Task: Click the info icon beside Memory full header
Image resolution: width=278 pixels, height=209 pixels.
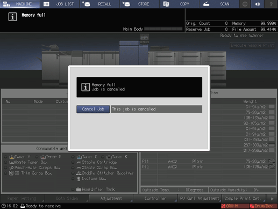Action: [12, 17]
